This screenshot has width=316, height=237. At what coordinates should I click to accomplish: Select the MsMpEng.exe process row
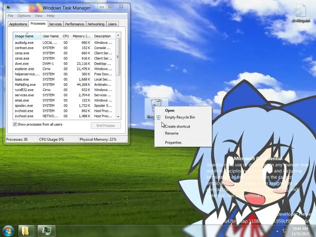[x=64, y=85]
